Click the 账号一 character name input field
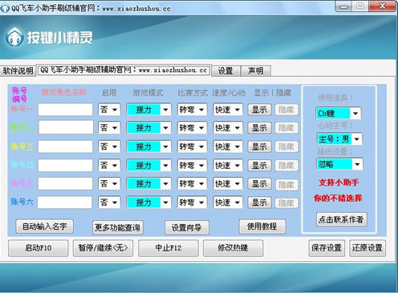Viewport: 398px width, 293px height. pyautogui.click(x=66, y=110)
